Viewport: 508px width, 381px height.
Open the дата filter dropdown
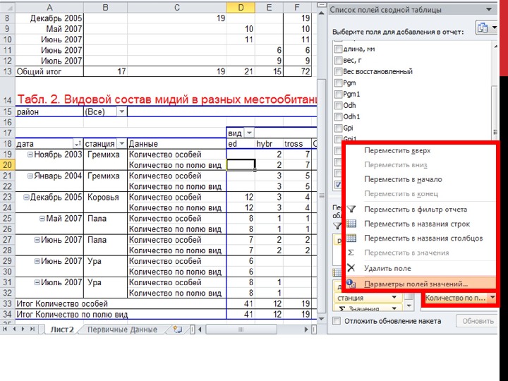[x=78, y=143]
